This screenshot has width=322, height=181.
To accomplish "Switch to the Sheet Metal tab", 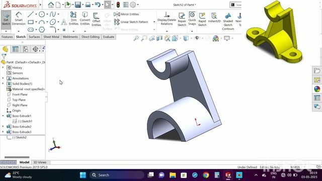I will 51,37.
